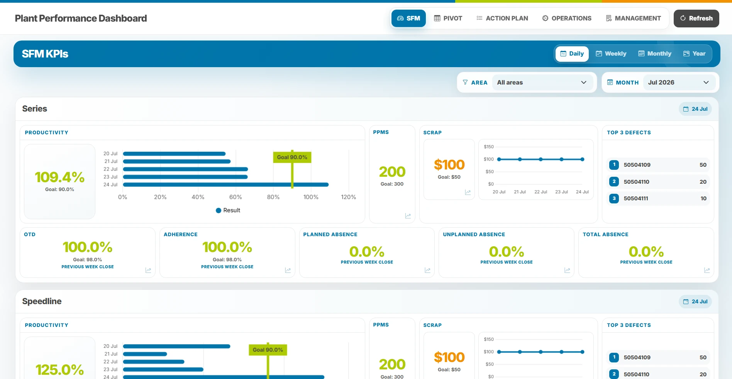Click the Series scrap value $100
Image resolution: width=732 pixels, height=379 pixels.
pos(449,165)
